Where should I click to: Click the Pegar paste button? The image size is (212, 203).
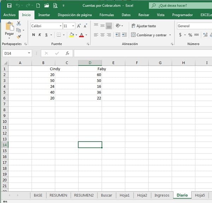9,29
